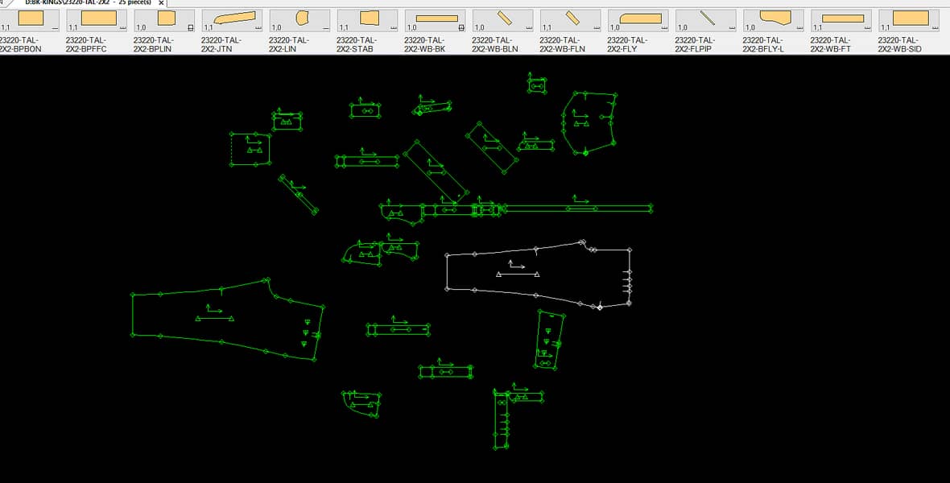
Task: Pick the 23220-TAL-2X2-LIN piece icon
Action: pyautogui.click(x=302, y=19)
